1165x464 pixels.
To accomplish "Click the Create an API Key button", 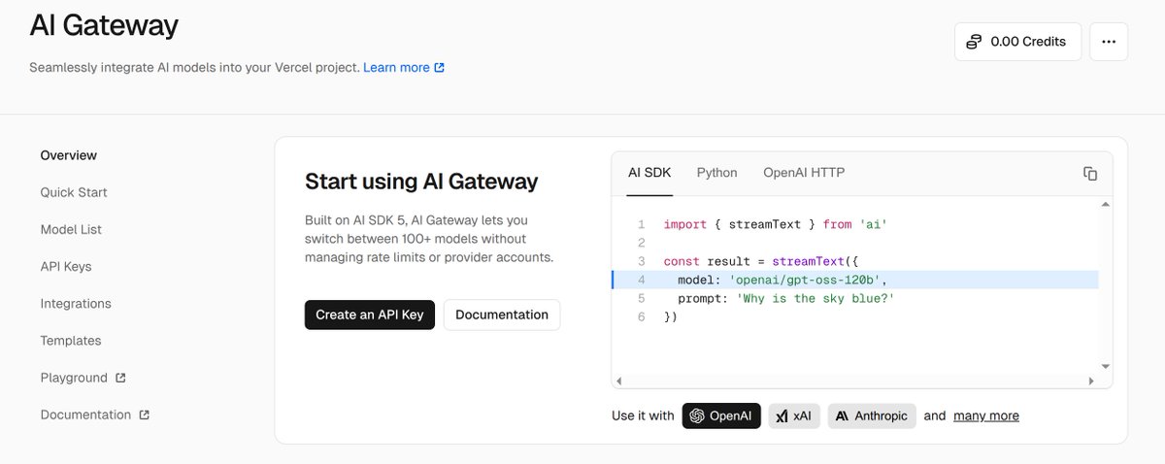I will (370, 315).
